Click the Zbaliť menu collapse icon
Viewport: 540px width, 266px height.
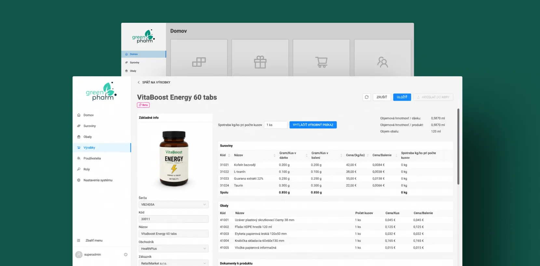[78, 241]
